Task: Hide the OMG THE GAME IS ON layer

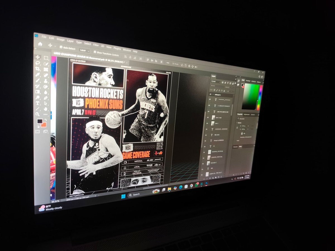Action: pos(209,112)
